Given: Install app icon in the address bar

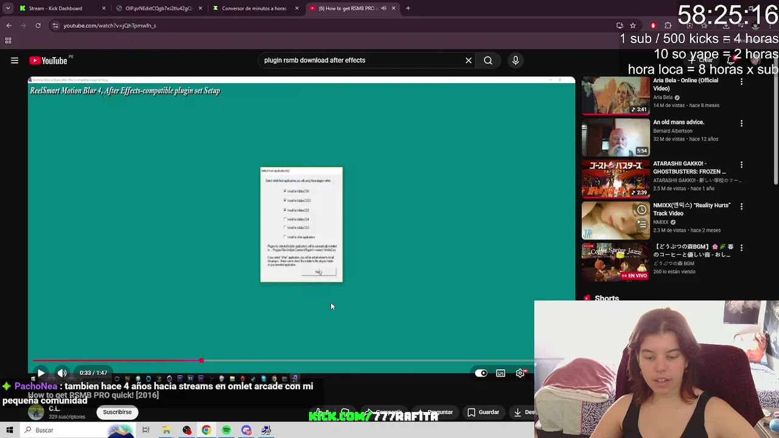Looking at the screenshot, I should pos(620,26).
